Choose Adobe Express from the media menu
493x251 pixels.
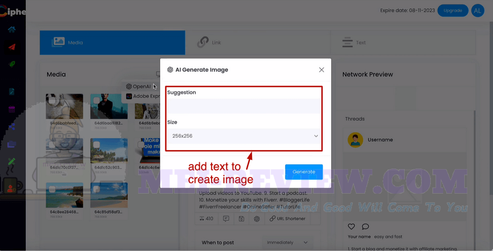pos(143,96)
